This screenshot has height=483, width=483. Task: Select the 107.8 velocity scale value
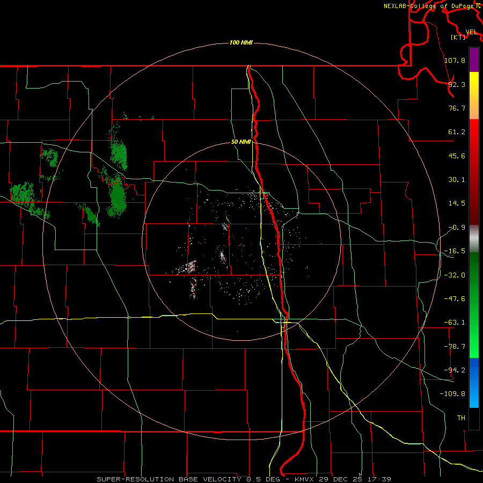coord(455,60)
